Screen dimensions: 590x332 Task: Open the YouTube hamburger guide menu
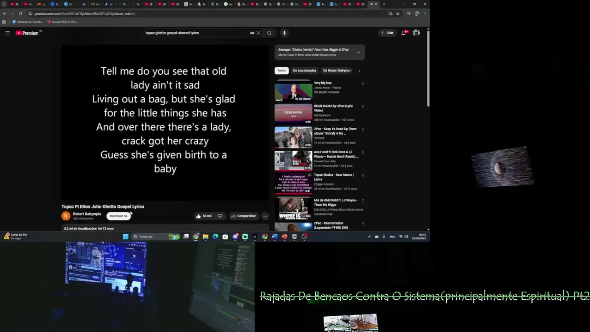pos(7,33)
